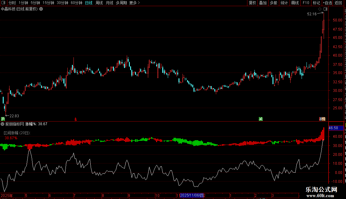This screenshot has width=346, height=199.
Task: Open dropdown beside 中晶科技 title
Action: pos(41,9)
